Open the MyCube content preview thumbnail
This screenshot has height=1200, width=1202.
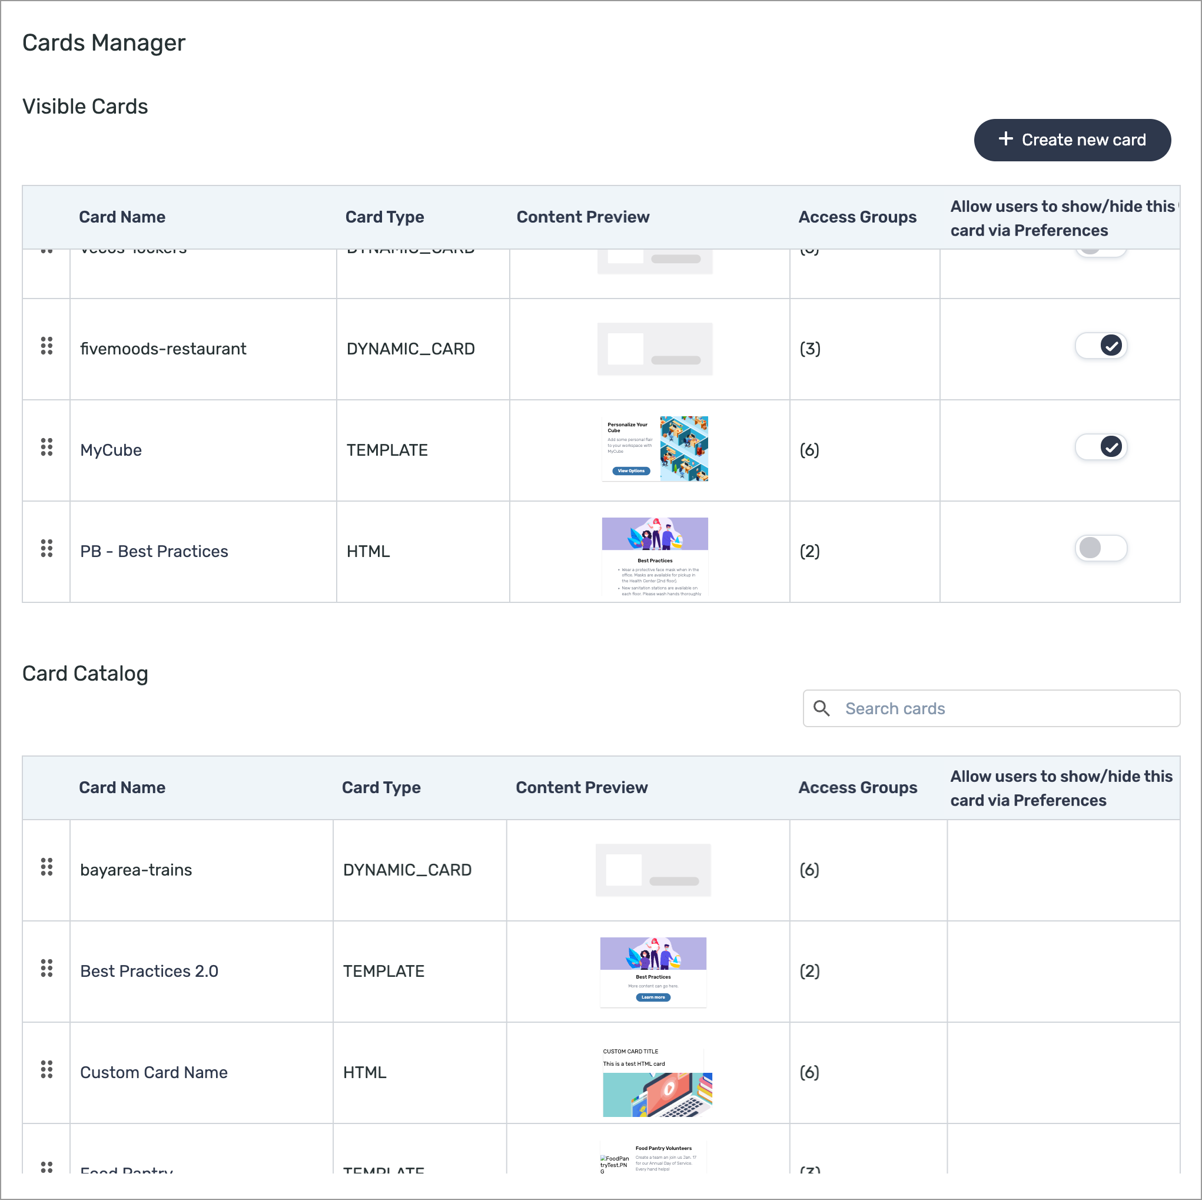pos(655,449)
